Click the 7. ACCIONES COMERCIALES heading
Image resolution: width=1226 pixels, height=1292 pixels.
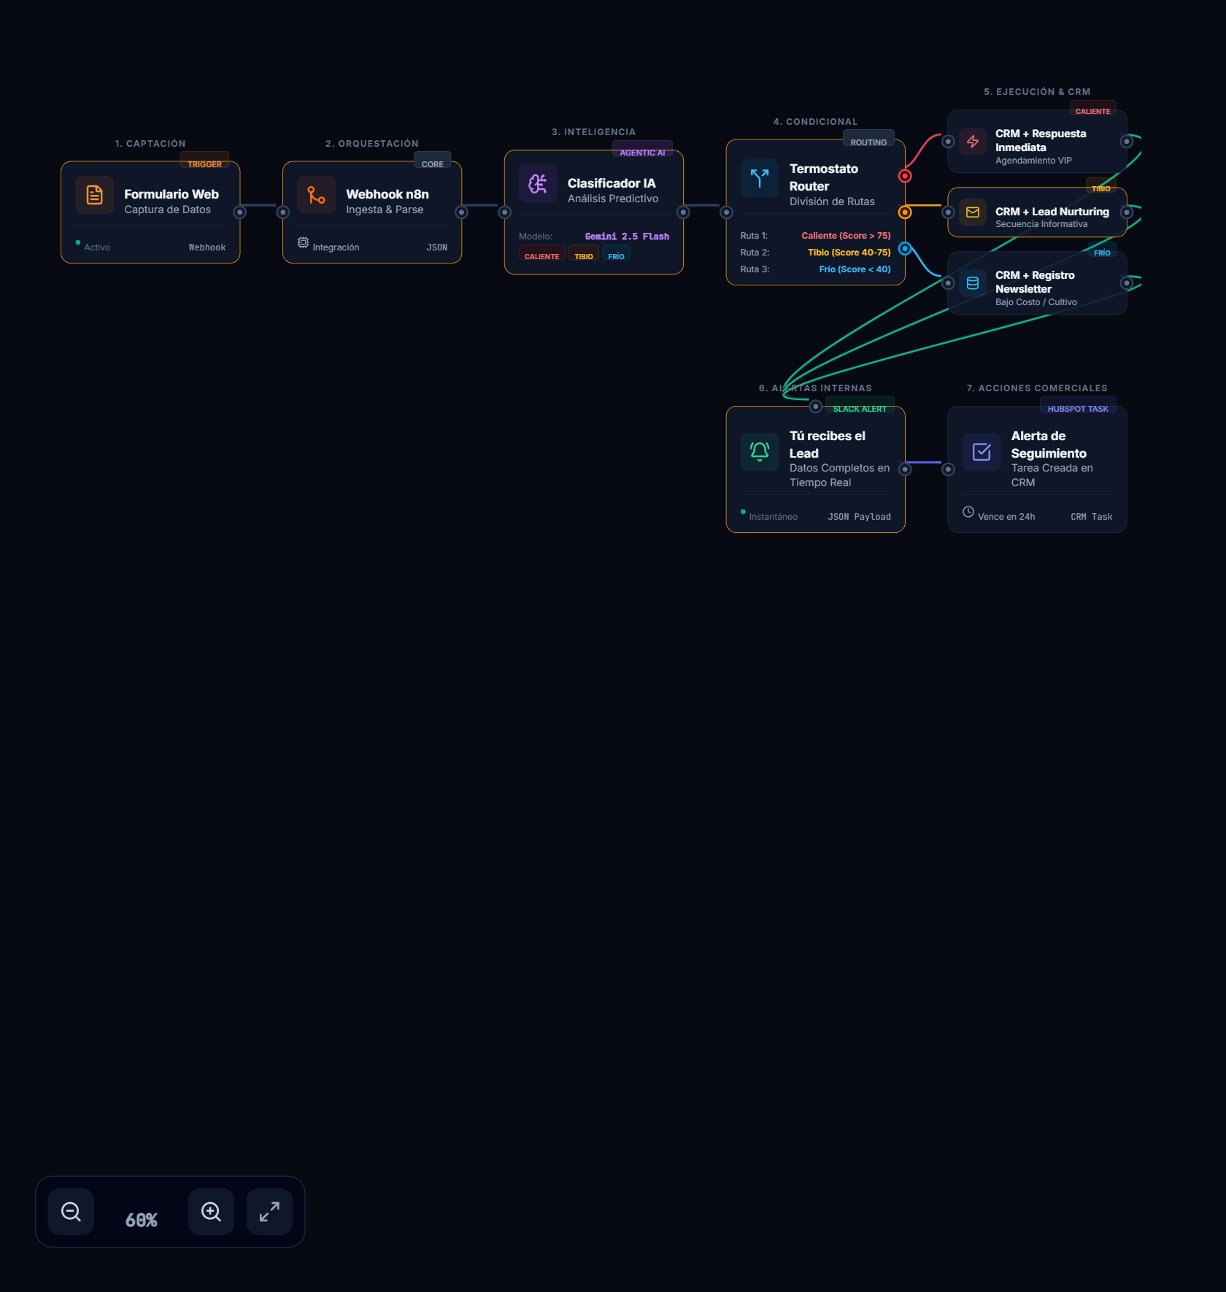[1037, 388]
